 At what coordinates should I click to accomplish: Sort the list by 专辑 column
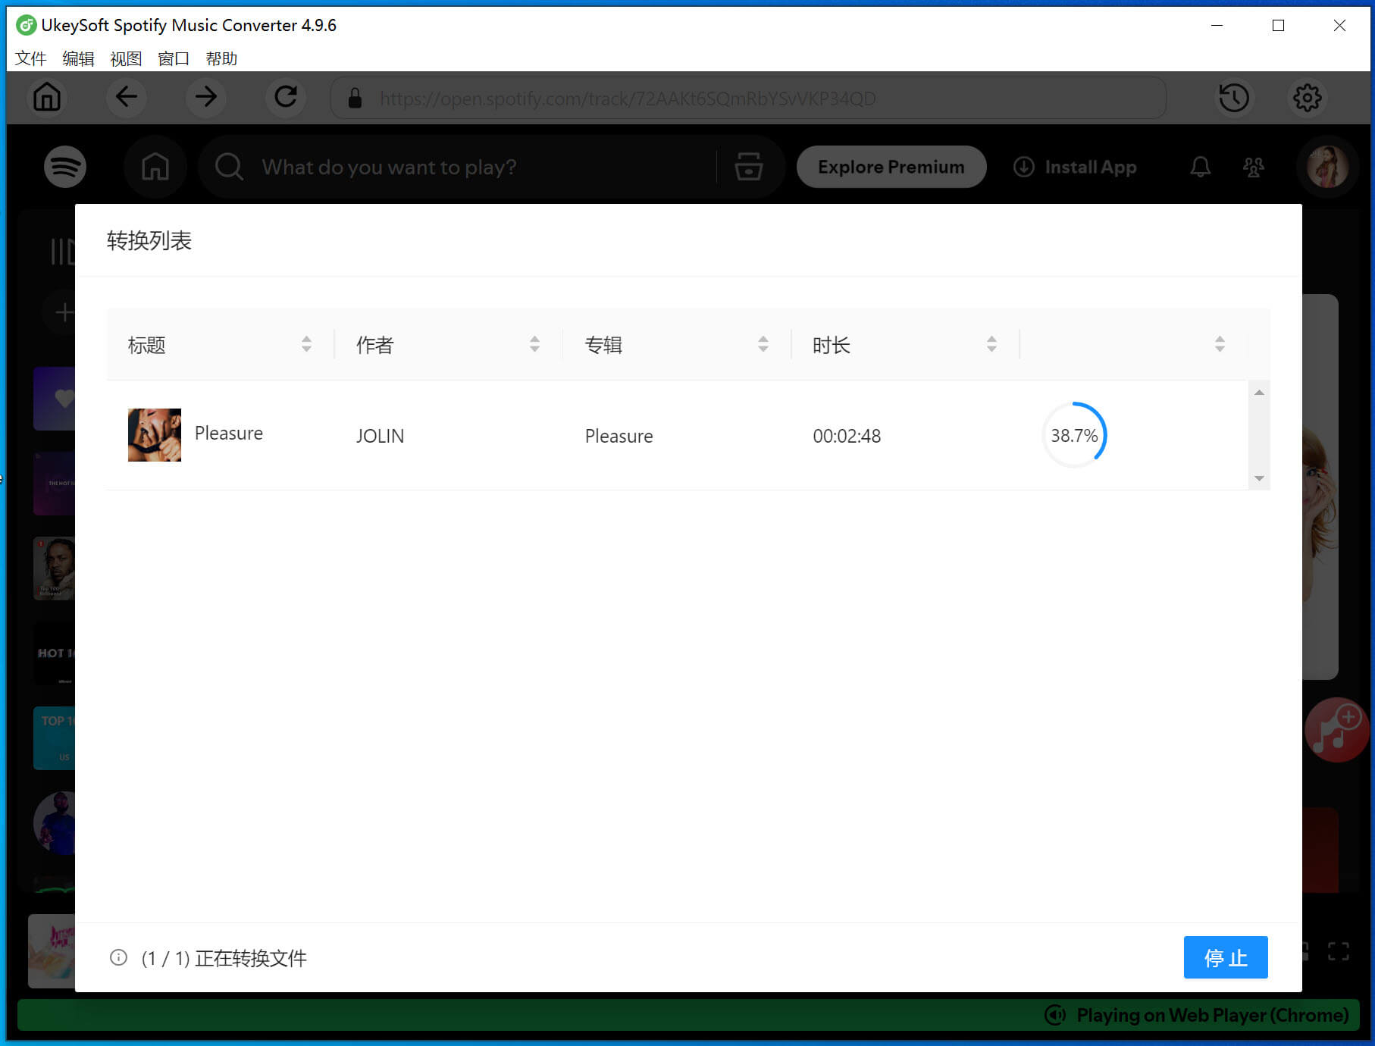coord(763,344)
